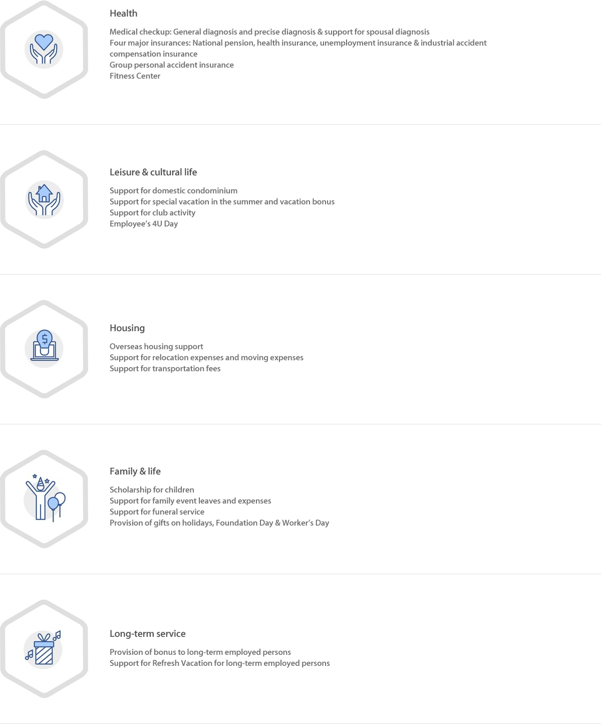Screen dimensions: 601x724
Task: Select the Health heading
Action: 123,14
